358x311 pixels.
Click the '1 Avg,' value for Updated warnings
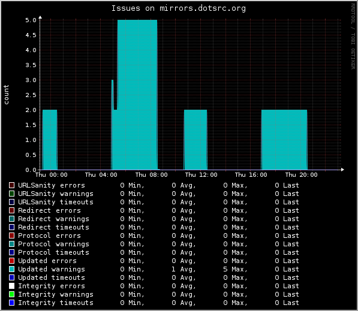tap(183, 269)
